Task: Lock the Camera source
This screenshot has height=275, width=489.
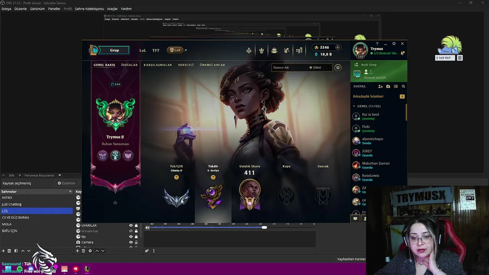Action: (x=136, y=243)
